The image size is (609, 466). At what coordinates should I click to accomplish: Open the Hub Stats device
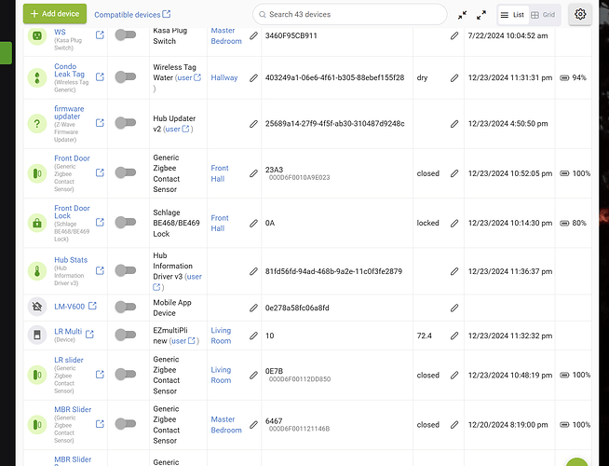click(71, 260)
